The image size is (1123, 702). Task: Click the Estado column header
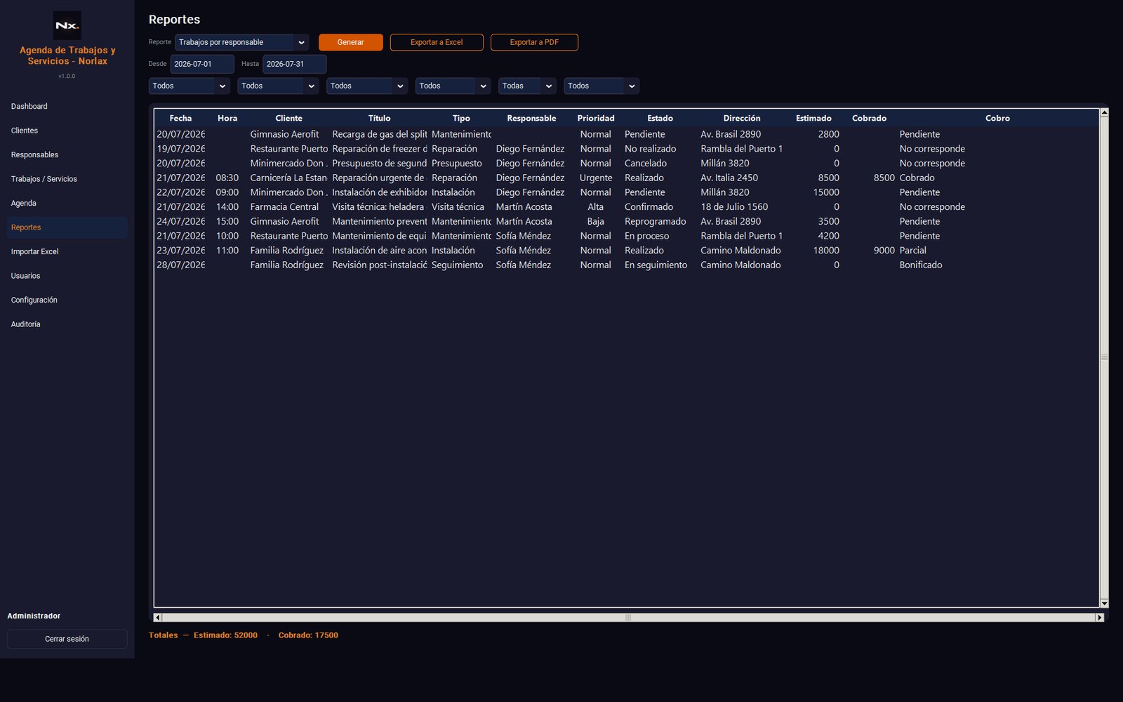coord(660,118)
